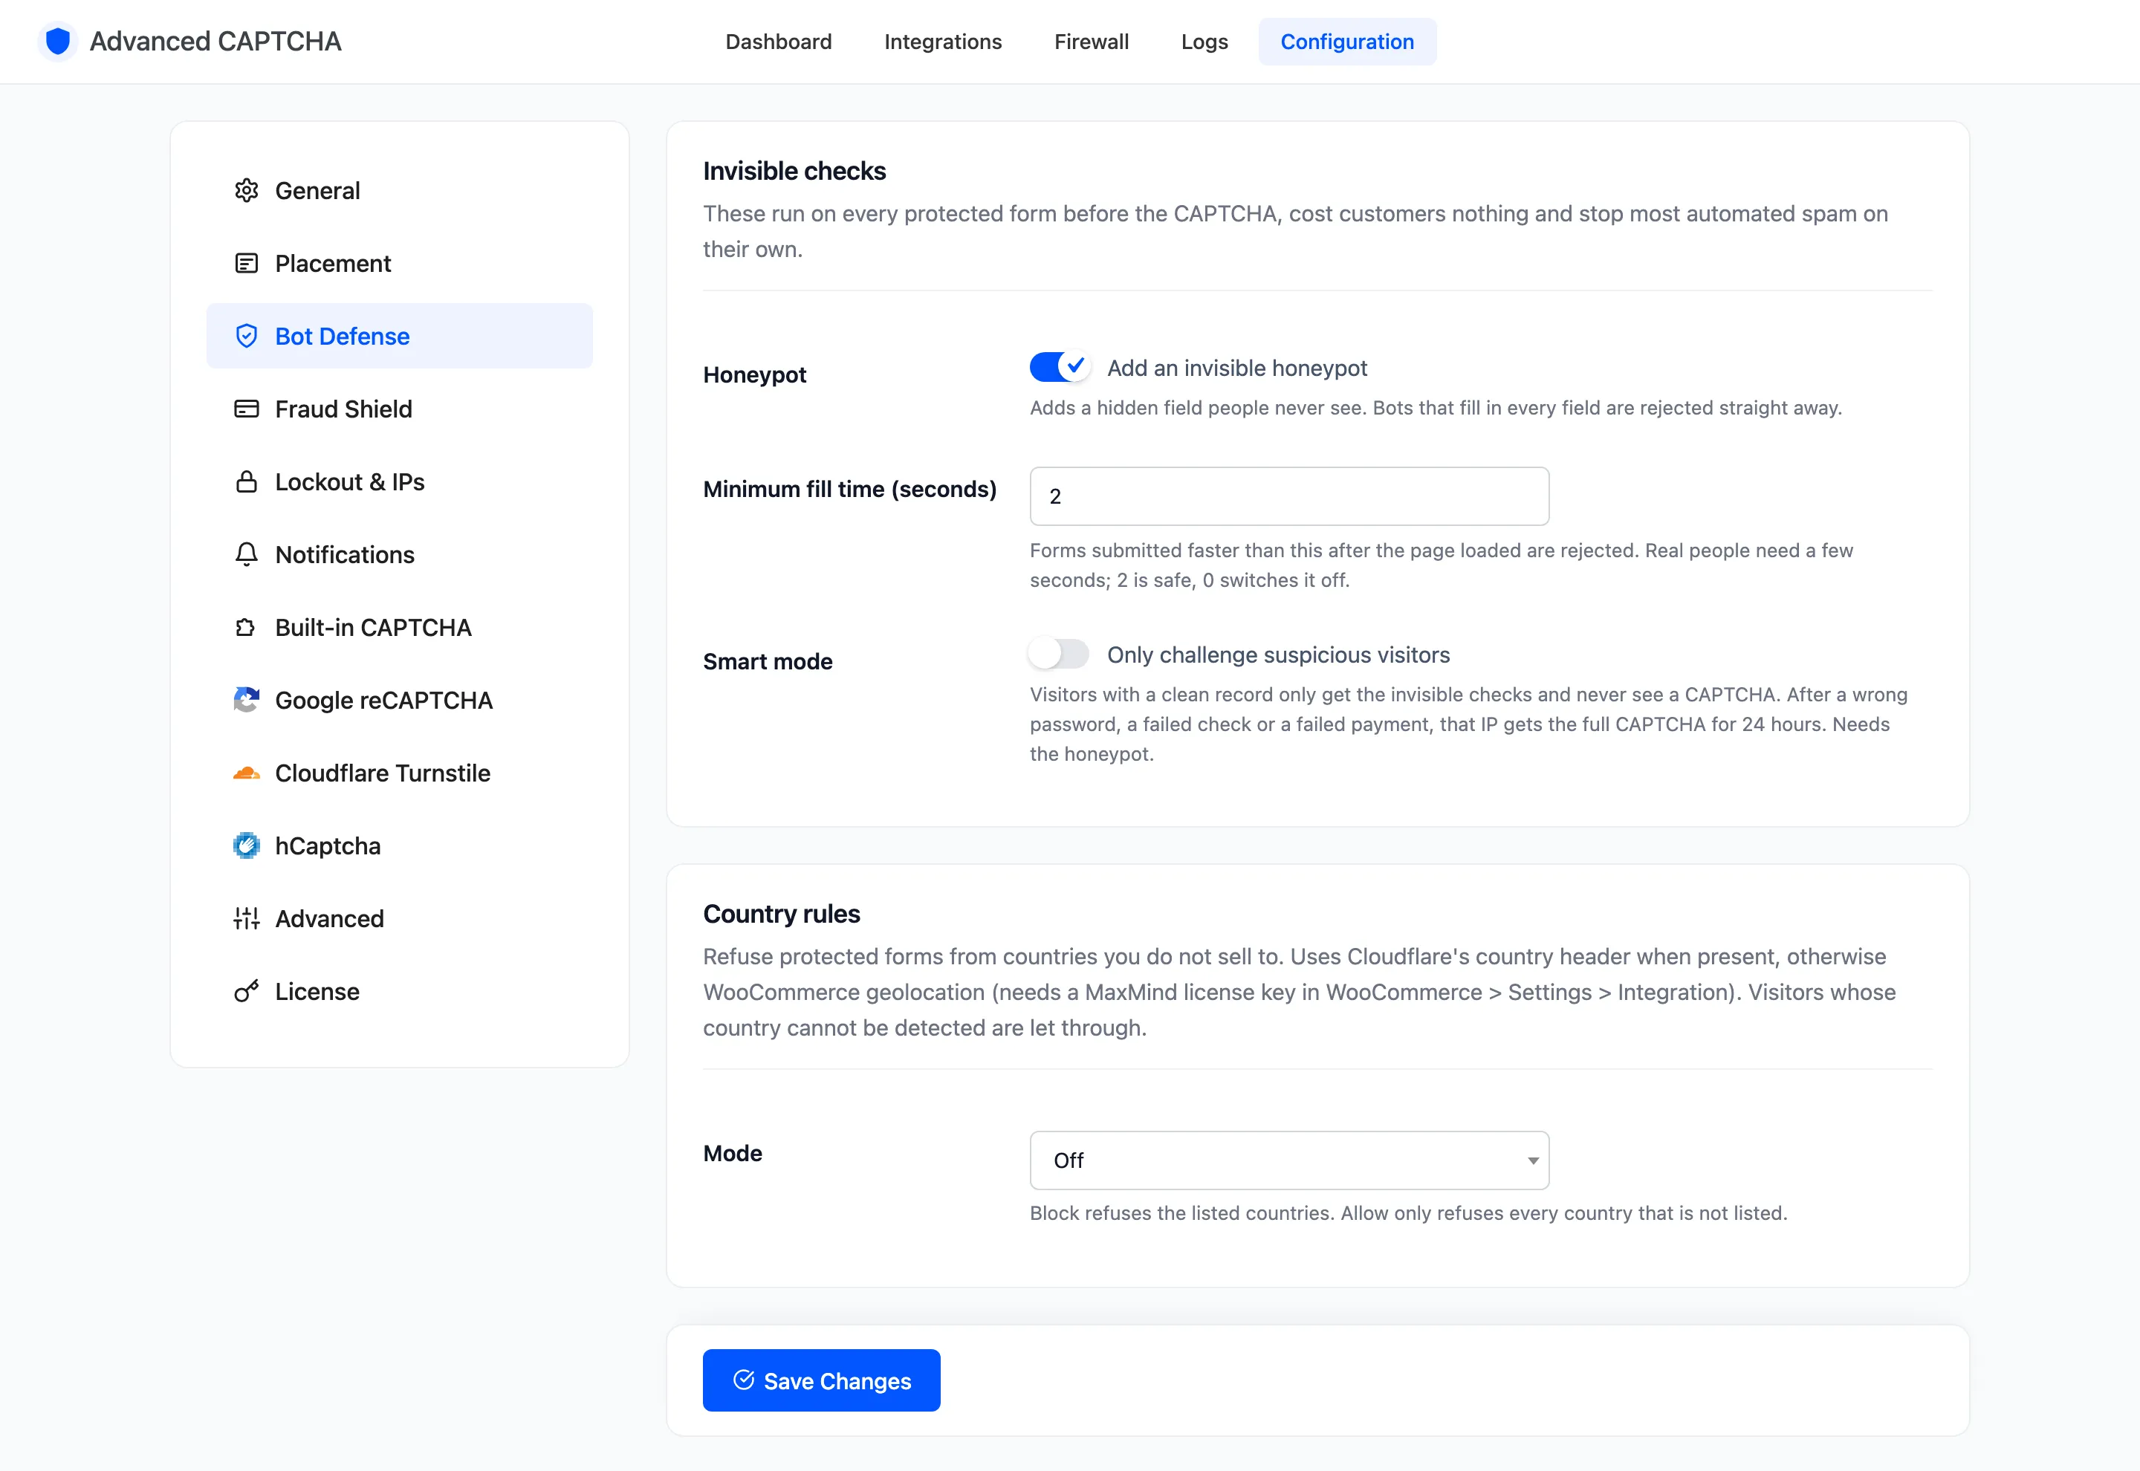
Task: Open License via the key icon
Action: pos(246,992)
